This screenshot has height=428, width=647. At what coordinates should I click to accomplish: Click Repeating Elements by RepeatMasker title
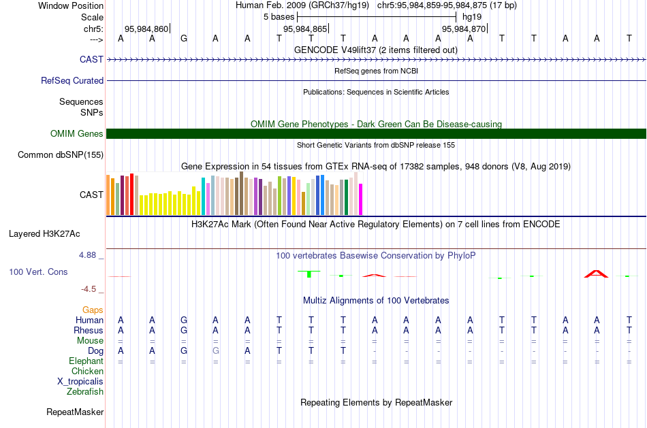point(376,402)
